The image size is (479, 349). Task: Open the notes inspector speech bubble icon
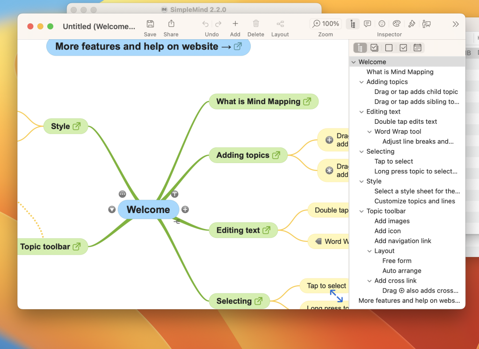tap(368, 24)
